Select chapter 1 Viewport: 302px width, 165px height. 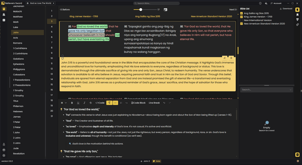pos(52,11)
